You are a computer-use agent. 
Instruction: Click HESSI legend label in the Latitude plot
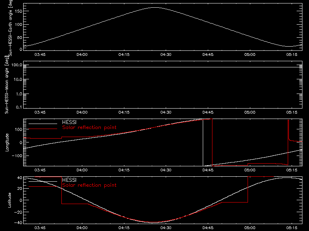click(69, 180)
